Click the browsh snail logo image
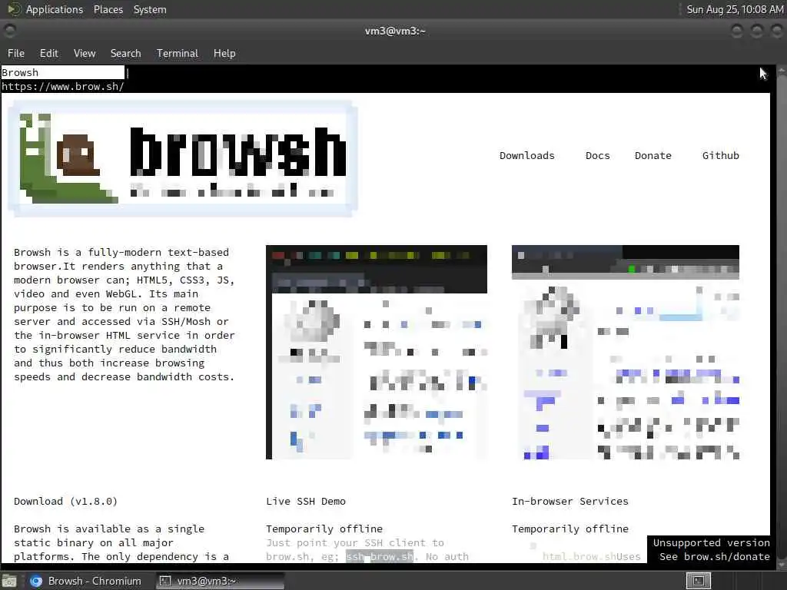787x590 pixels. [183, 158]
